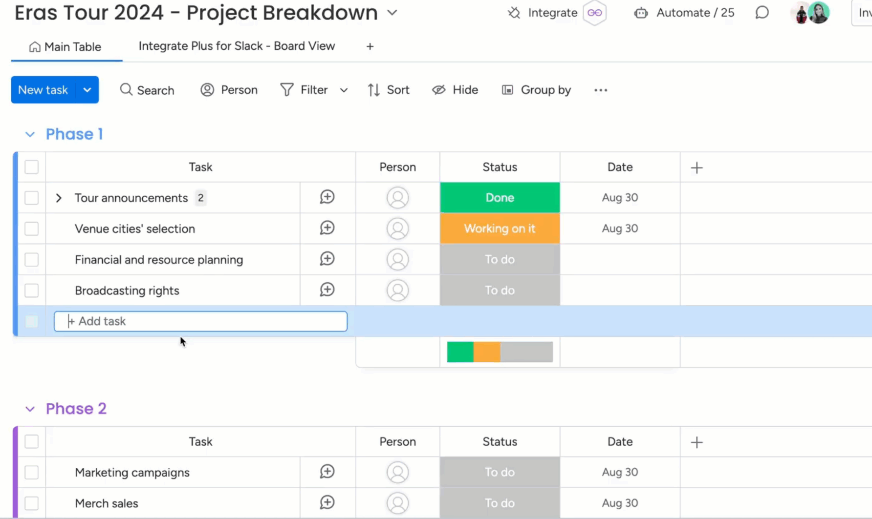Add a column to Phase 2 table

point(697,442)
